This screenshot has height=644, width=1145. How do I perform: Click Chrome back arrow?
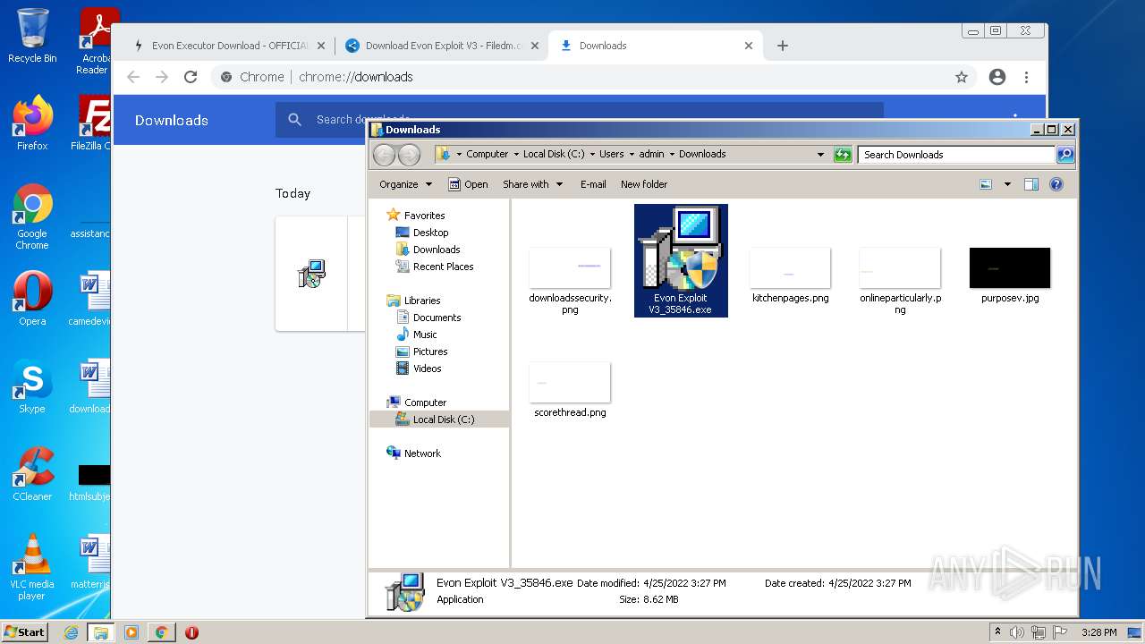pos(133,77)
